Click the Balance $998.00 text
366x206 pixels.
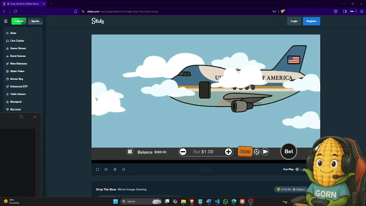coord(152,152)
